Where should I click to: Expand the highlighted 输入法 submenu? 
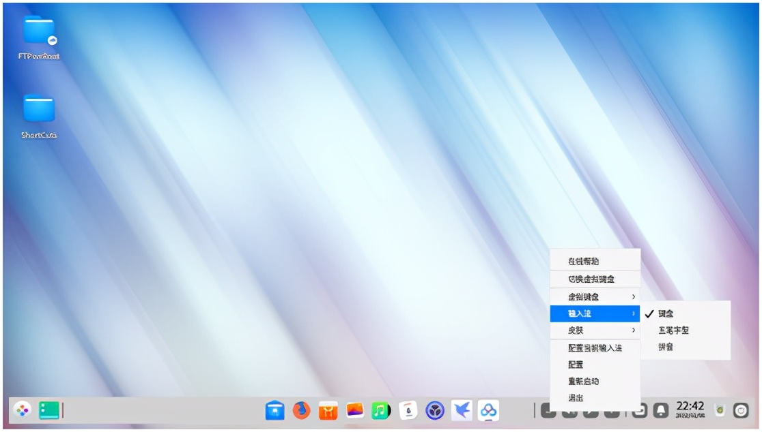point(594,313)
